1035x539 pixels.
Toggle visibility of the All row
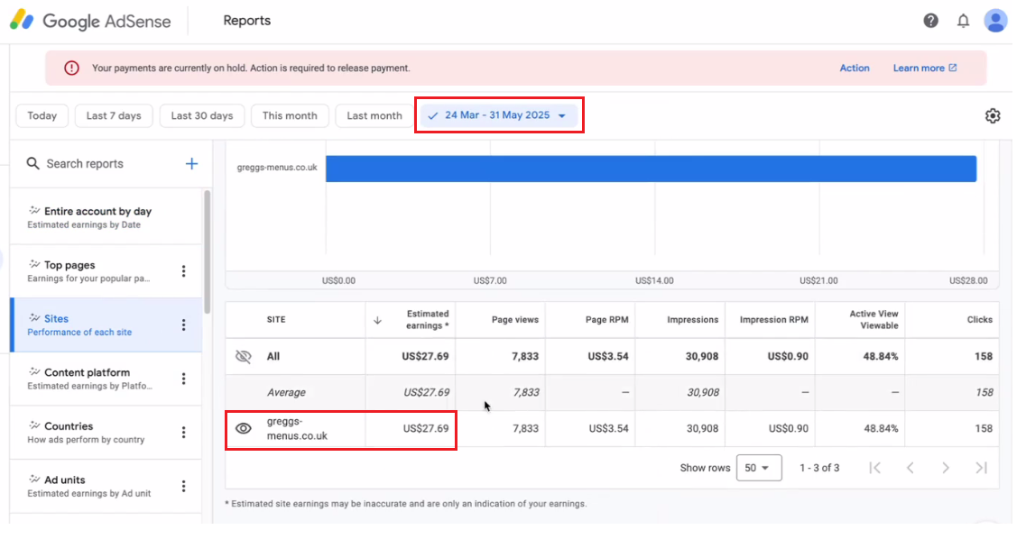[244, 356]
